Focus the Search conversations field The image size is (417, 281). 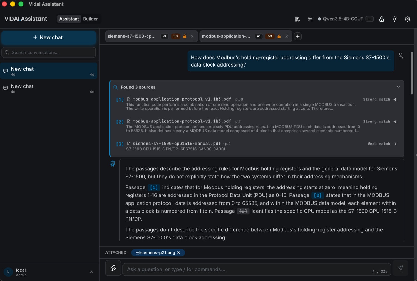tap(49, 52)
